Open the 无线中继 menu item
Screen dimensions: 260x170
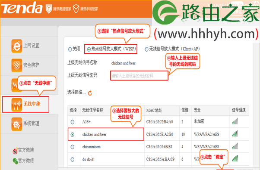pos(32,104)
